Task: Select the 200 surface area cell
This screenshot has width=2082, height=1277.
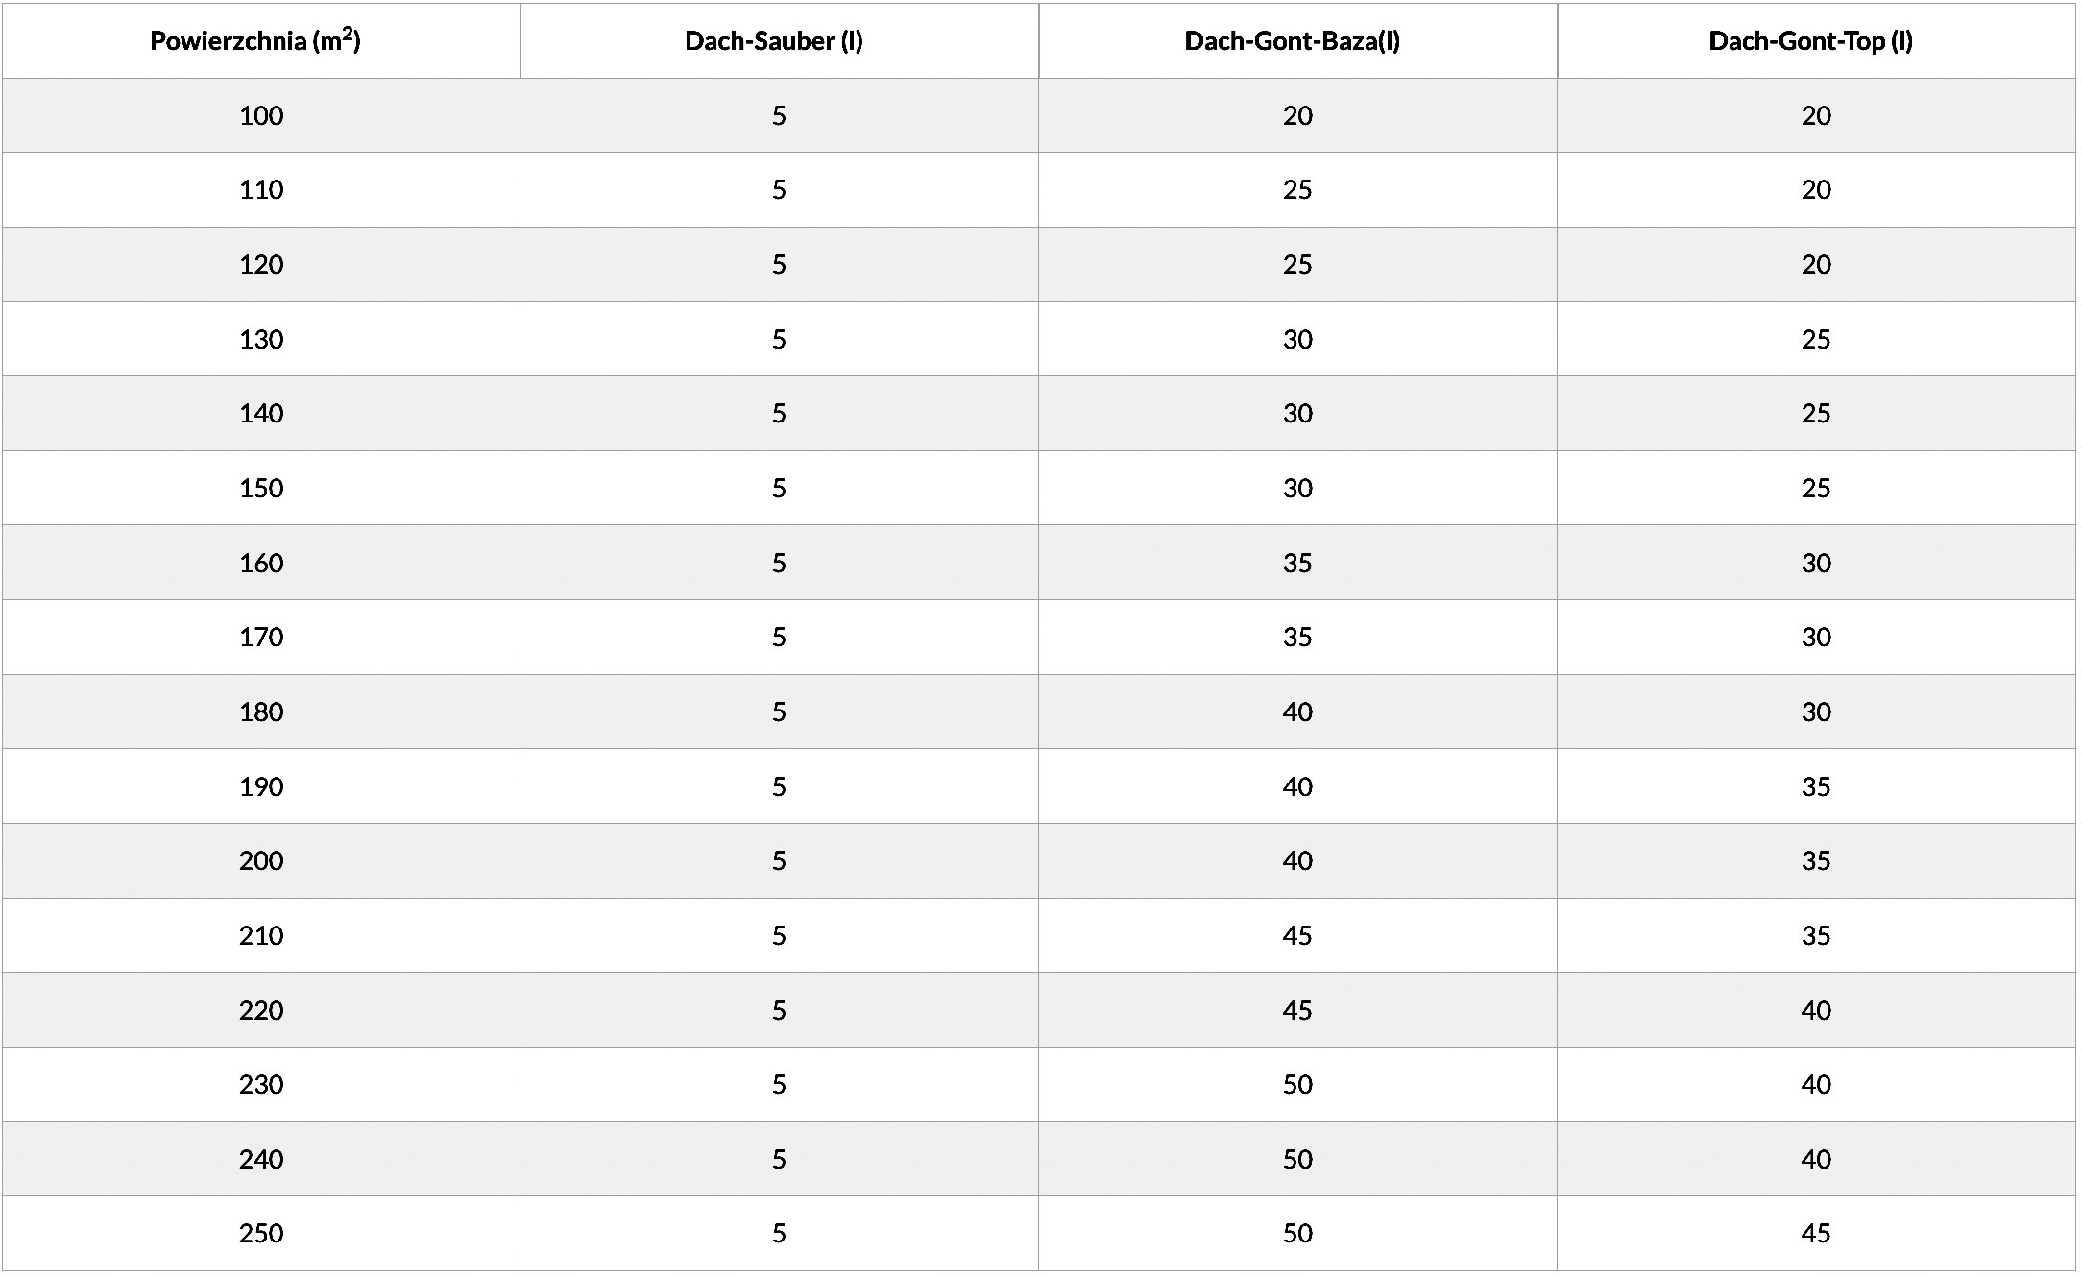Action: click(x=261, y=861)
